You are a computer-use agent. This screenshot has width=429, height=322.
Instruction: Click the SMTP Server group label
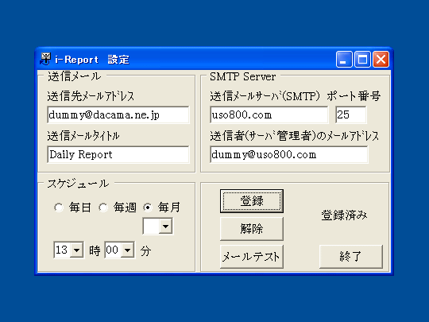[242, 76]
